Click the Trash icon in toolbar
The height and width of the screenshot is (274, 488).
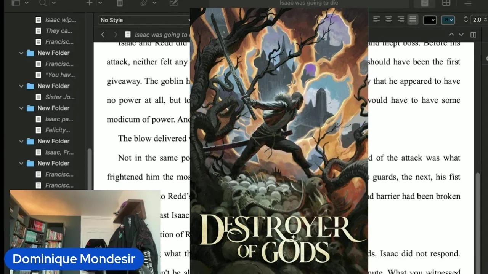coord(120,3)
